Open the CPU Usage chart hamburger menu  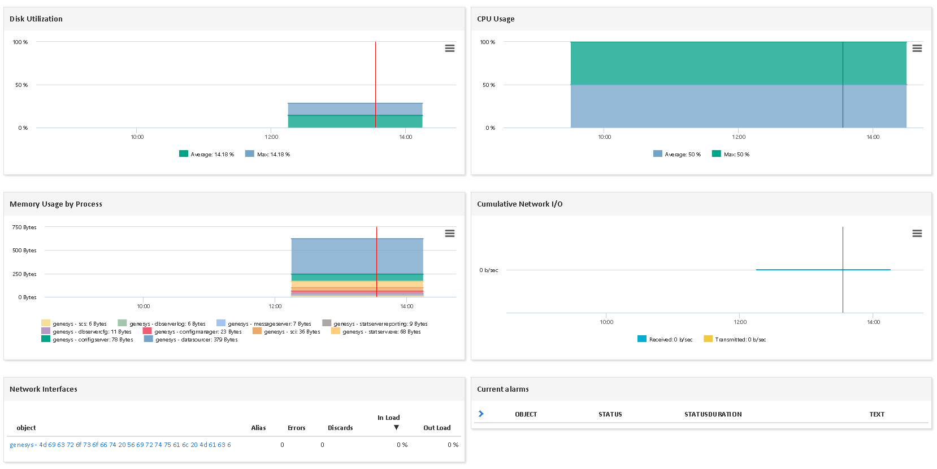[x=917, y=49]
